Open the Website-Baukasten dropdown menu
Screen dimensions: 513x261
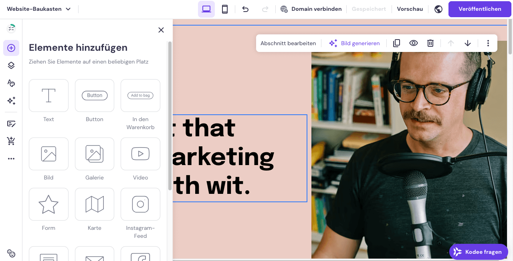(x=39, y=9)
